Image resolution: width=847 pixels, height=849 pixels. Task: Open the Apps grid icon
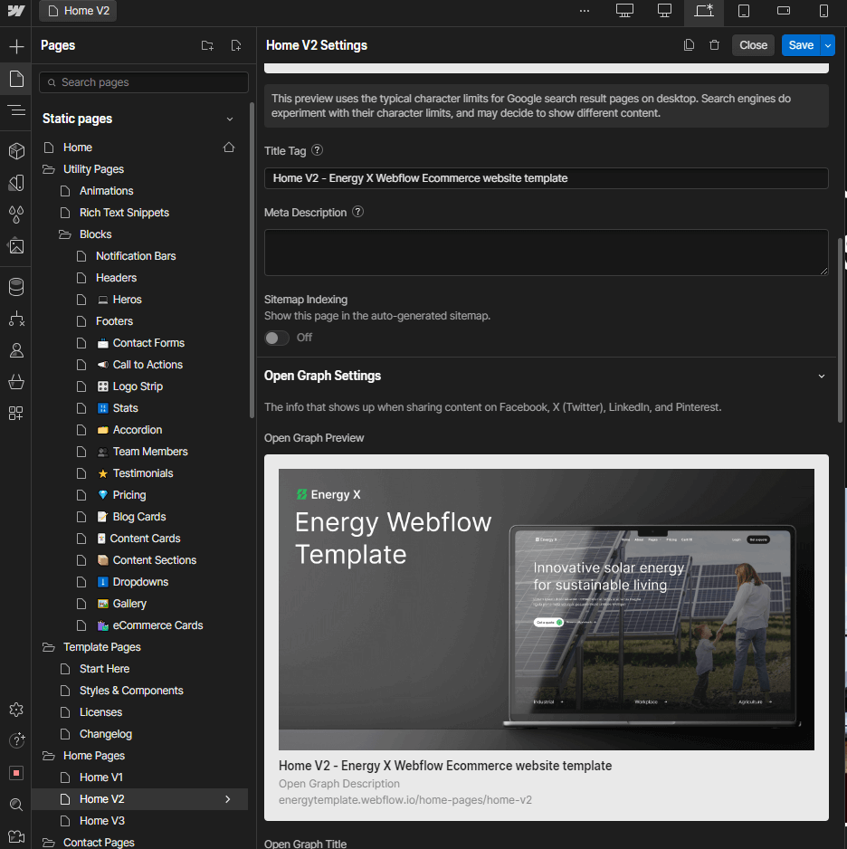(16, 414)
